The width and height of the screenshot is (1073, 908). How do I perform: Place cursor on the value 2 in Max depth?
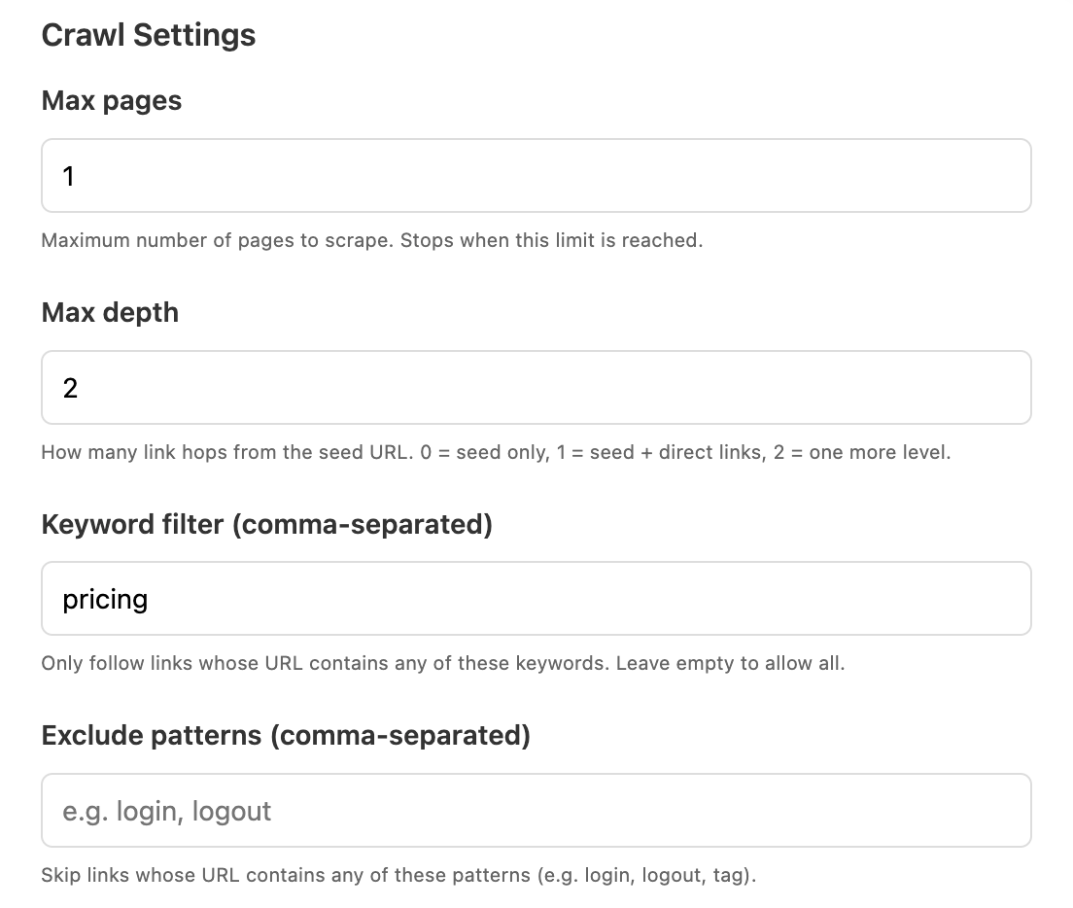click(x=70, y=389)
